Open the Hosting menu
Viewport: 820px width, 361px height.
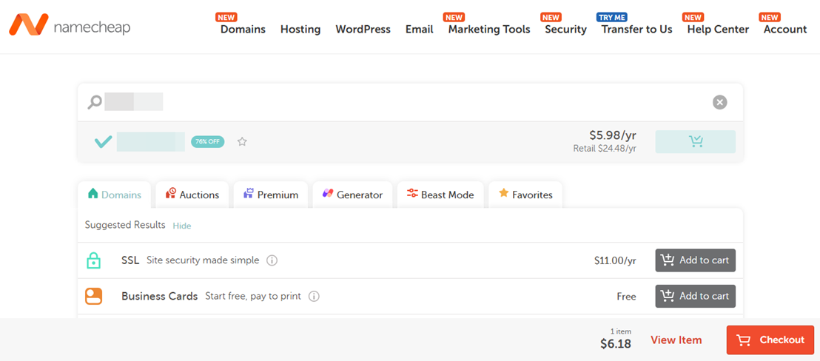coord(300,30)
